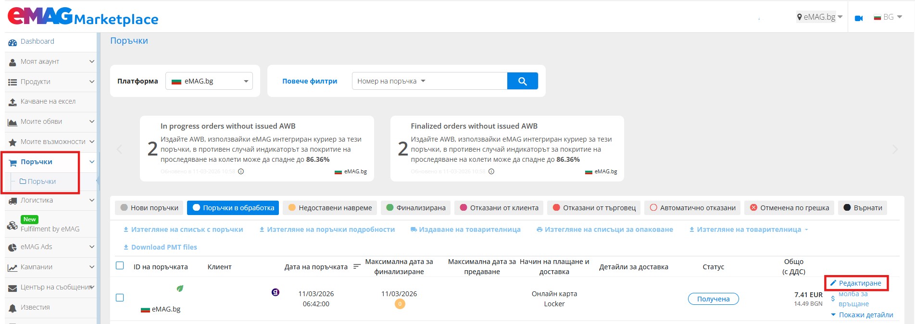Expand the Кампании sidebar section
The image size is (915, 324).
click(50, 267)
